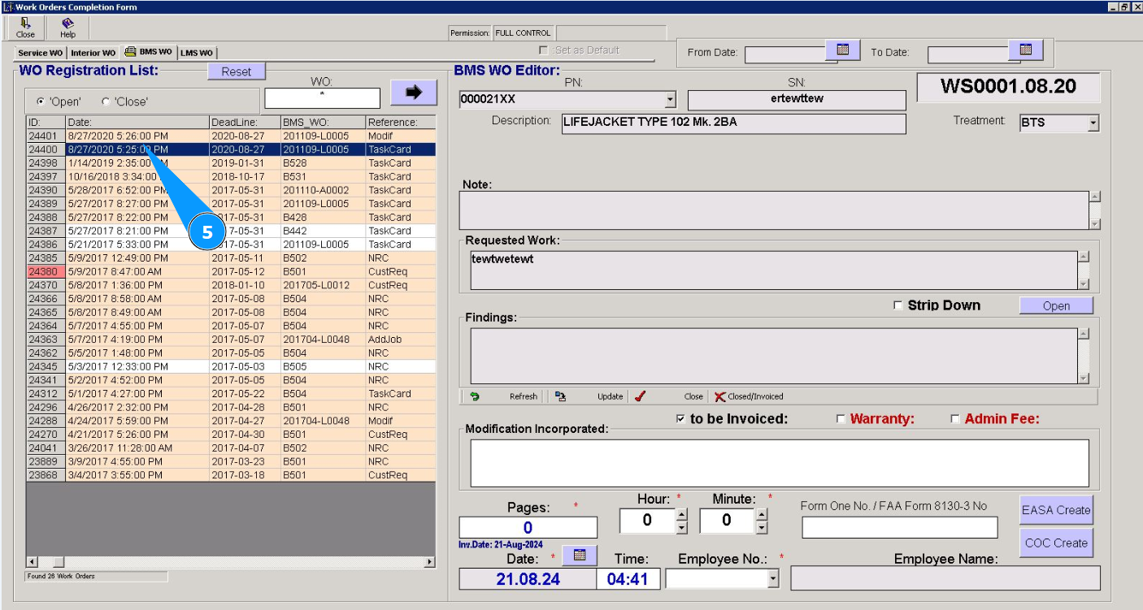1143x610 pixels.
Task: Switch to the Service WO tab
Action: pyautogui.click(x=40, y=53)
